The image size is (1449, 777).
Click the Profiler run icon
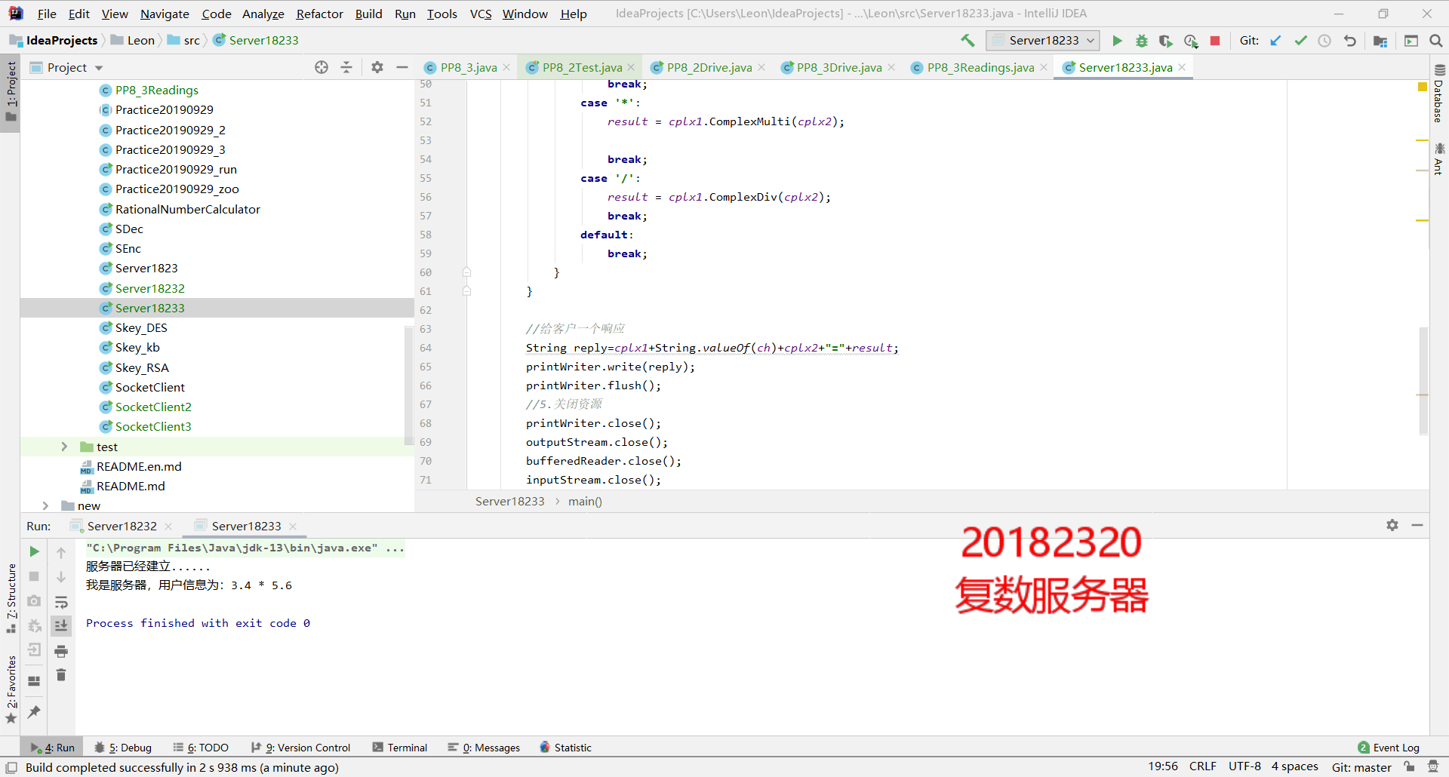1191,41
